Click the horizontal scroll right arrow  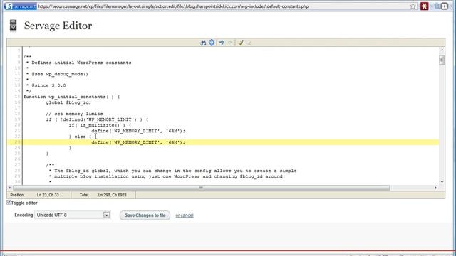pyautogui.click(x=435, y=188)
